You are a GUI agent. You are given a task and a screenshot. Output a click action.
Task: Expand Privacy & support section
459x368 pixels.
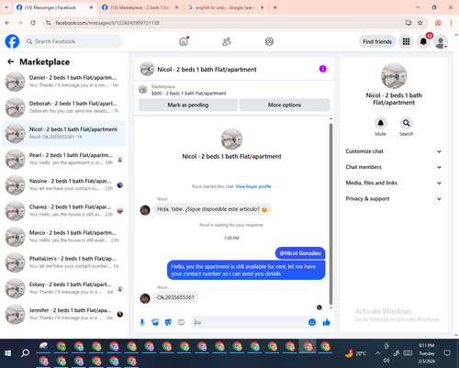pos(394,199)
